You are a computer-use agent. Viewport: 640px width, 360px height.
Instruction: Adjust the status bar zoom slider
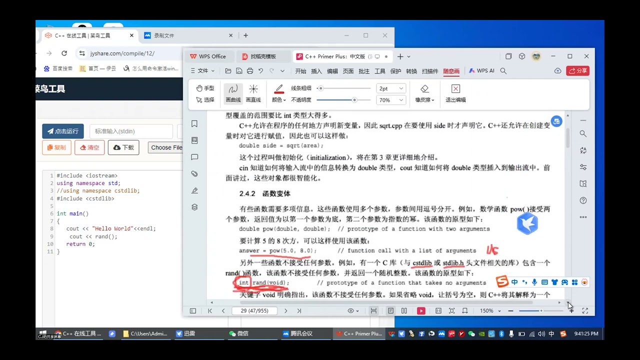point(541,311)
